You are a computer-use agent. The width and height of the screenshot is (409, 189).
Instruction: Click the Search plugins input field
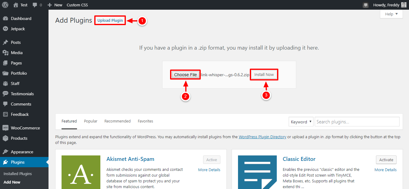[x=357, y=122]
